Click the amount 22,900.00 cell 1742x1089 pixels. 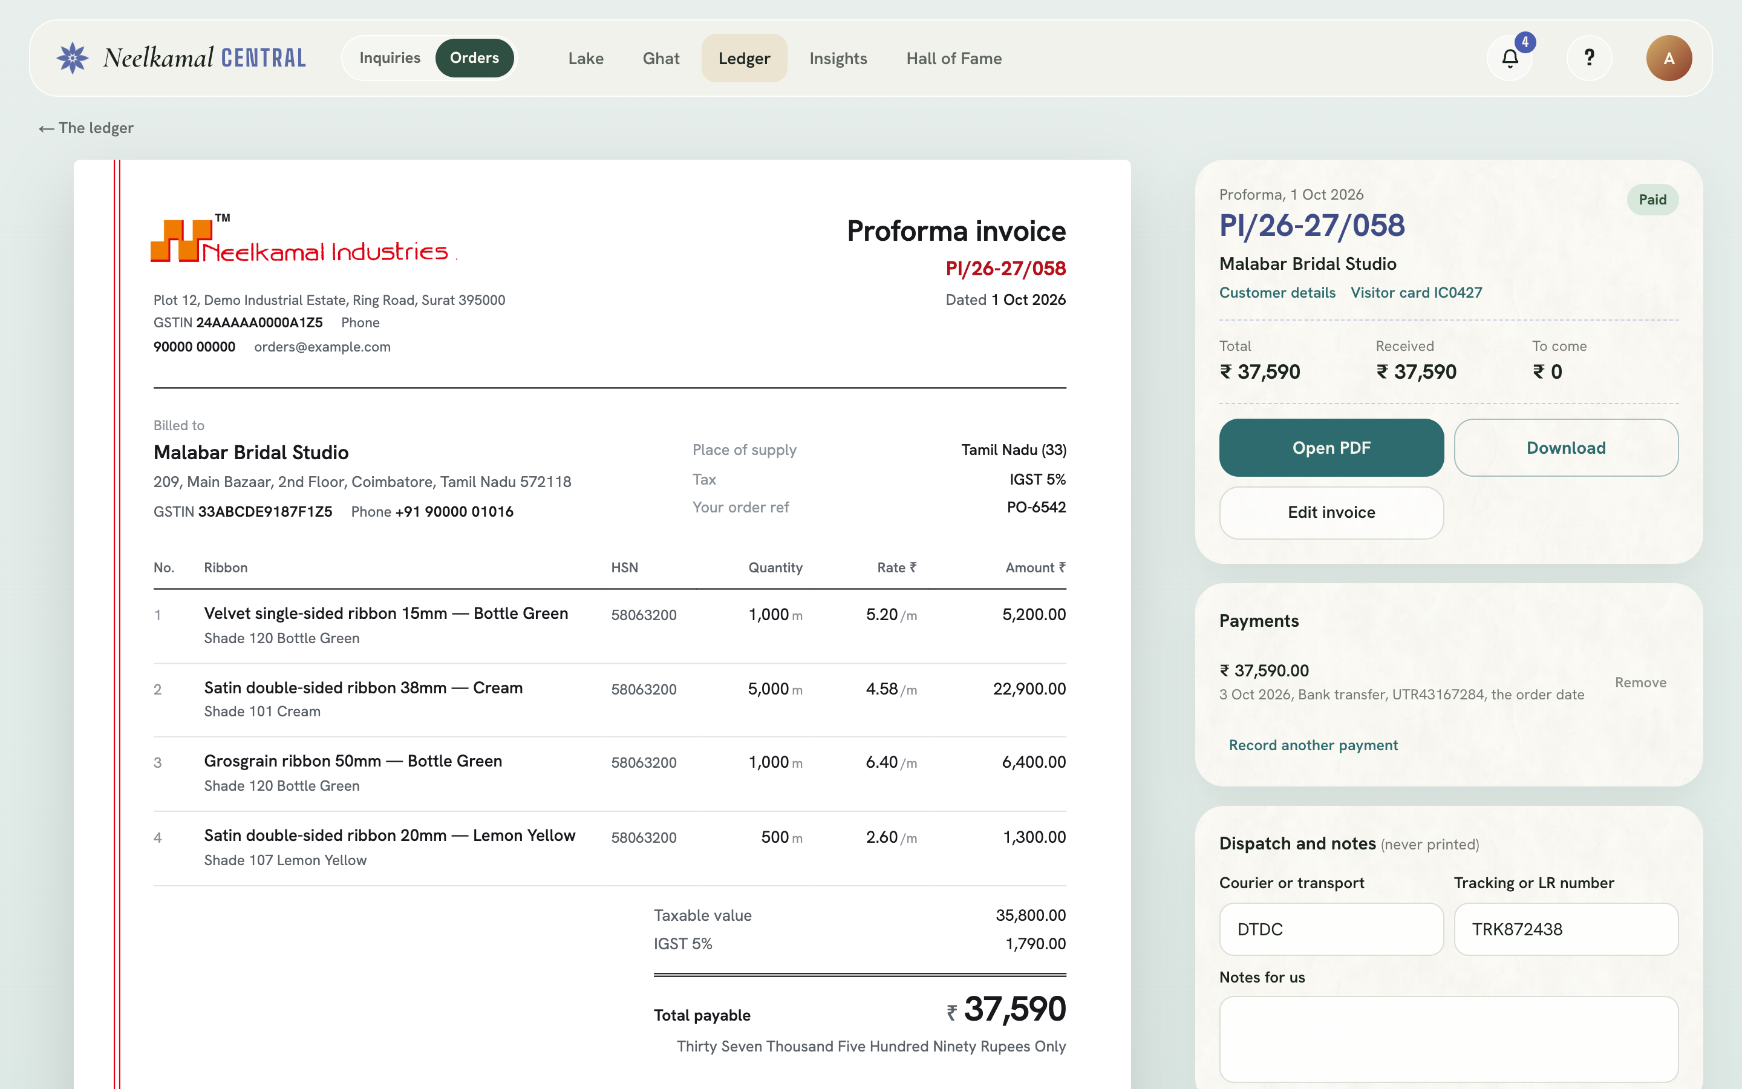1029,689
